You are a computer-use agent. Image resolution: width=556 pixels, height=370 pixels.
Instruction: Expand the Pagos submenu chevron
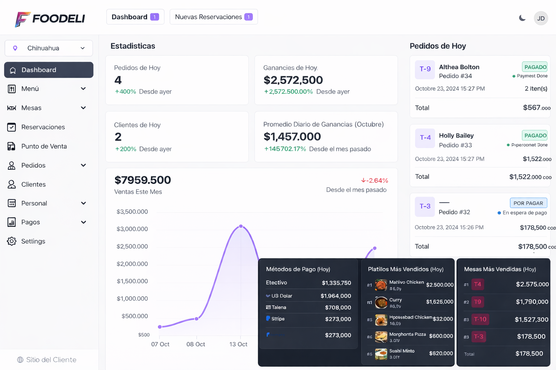[x=83, y=222]
